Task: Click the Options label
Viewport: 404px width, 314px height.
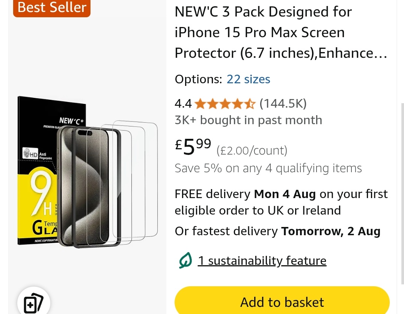Action: (x=198, y=79)
